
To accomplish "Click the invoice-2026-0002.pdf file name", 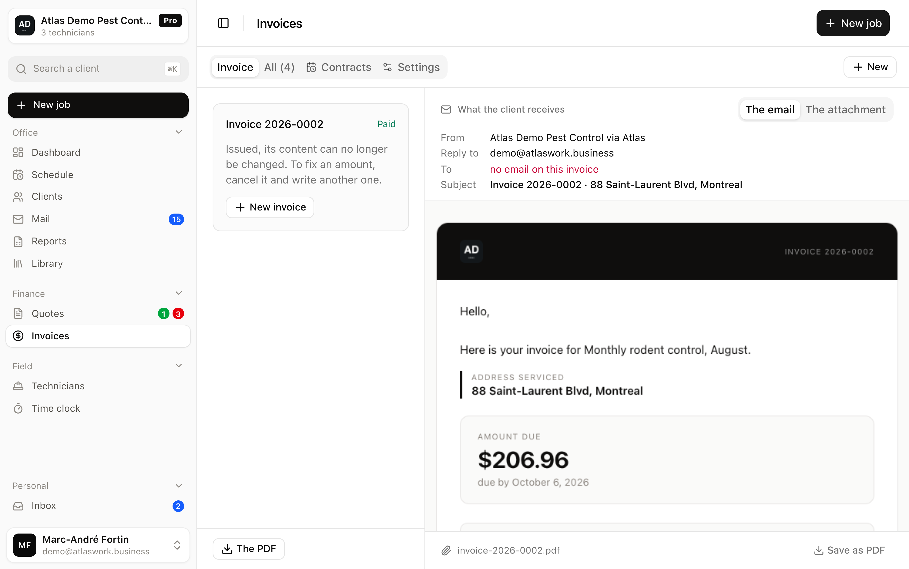I will (508, 550).
